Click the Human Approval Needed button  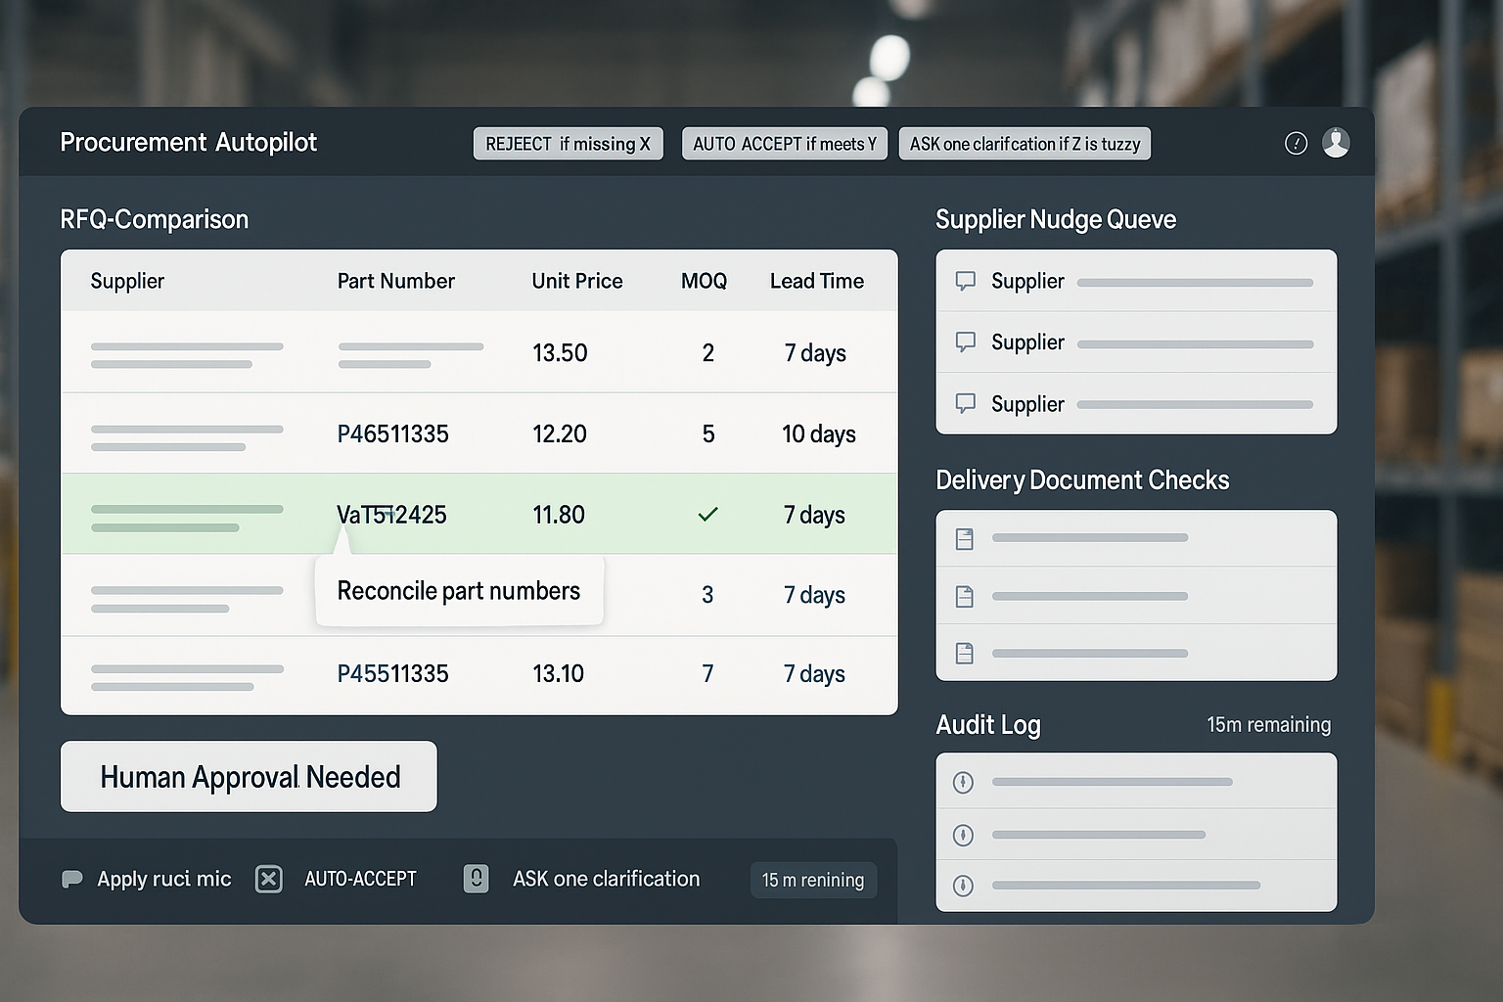point(249,777)
